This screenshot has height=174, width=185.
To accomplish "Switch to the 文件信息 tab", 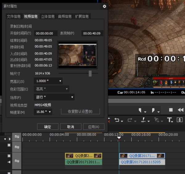I will click(14, 16).
